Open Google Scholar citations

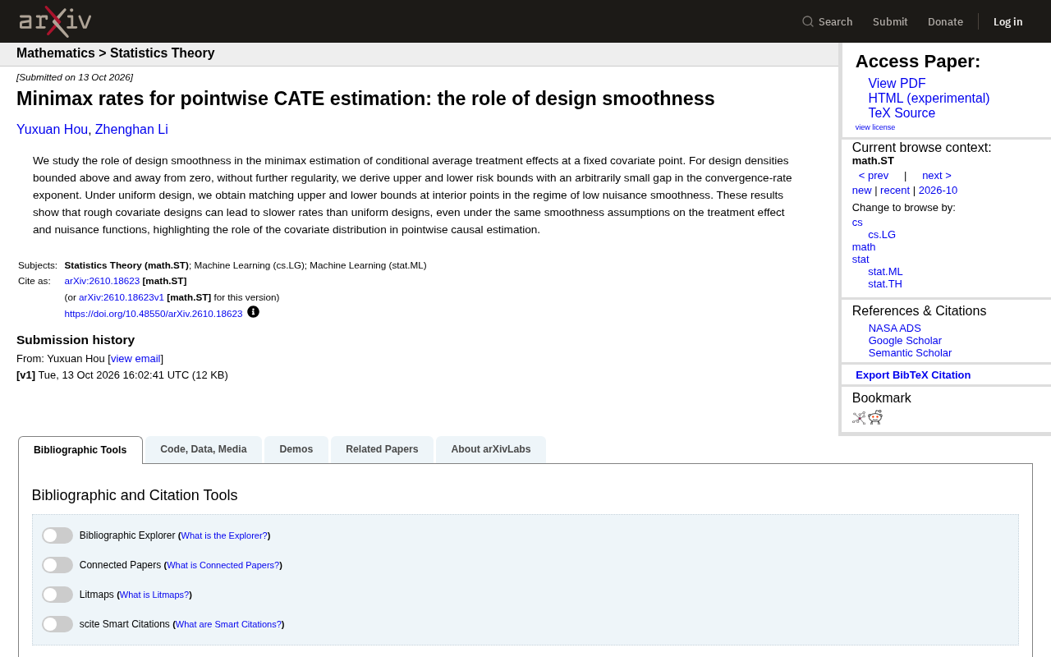(x=905, y=341)
